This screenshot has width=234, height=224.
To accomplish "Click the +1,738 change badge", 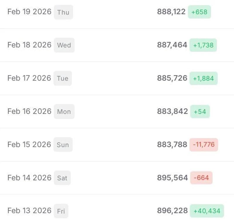I will pos(203,45).
